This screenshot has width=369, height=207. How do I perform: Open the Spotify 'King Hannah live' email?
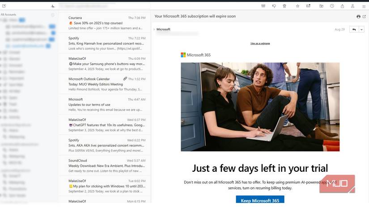pos(105,43)
